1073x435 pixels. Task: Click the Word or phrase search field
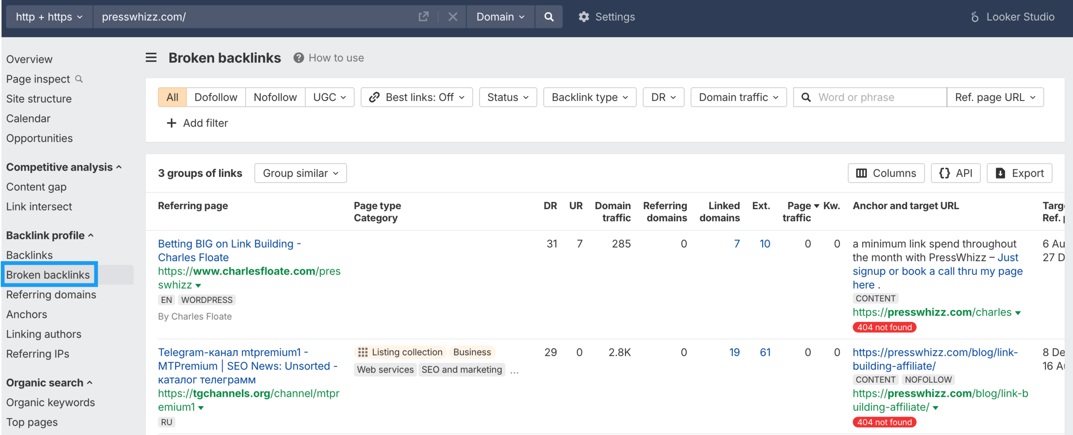coord(876,97)
